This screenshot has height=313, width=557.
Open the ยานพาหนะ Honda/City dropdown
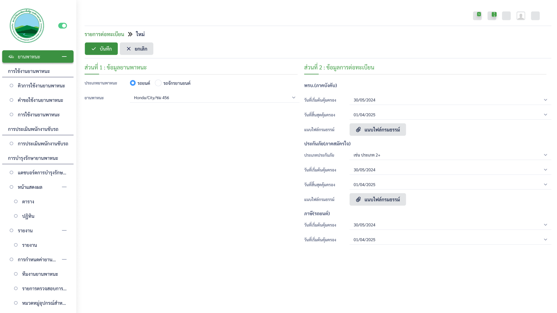coord(214,98)
